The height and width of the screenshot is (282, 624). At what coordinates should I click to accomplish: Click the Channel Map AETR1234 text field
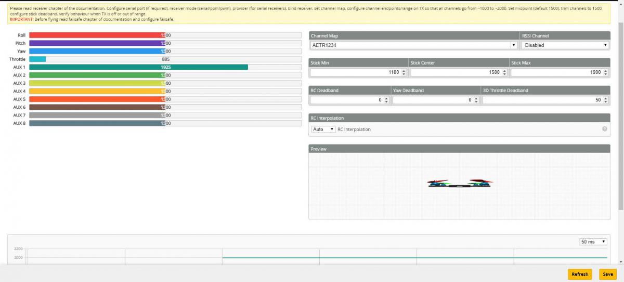410,45
